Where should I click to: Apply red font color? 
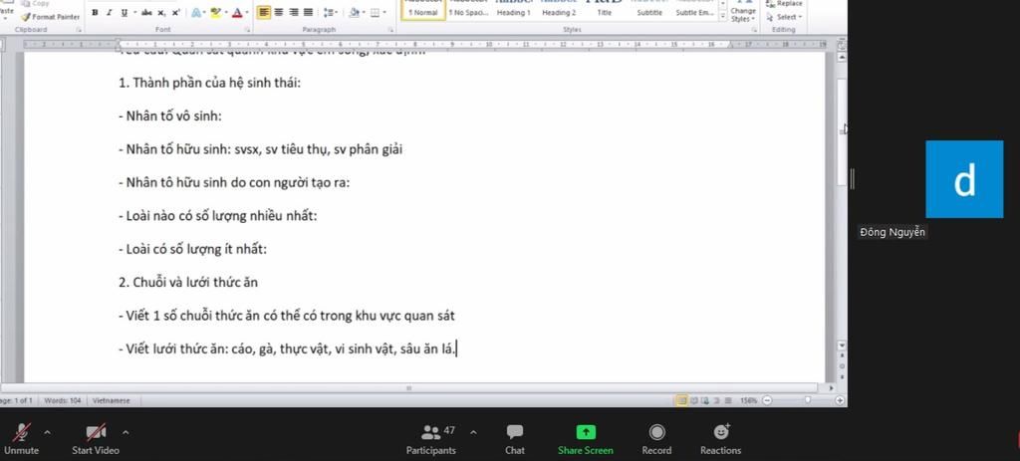click(237, 12)
